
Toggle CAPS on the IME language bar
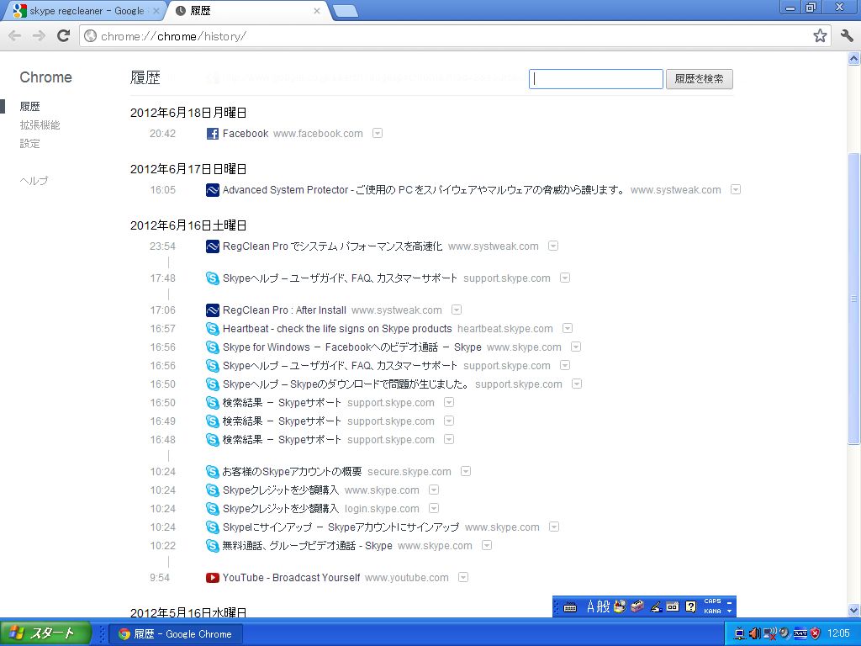[x=712, y=601]
